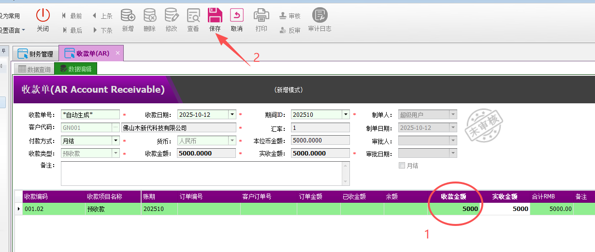Go to next record with 下条
The width and height of the screenshot is (595, 252).
tap(102, 30)
